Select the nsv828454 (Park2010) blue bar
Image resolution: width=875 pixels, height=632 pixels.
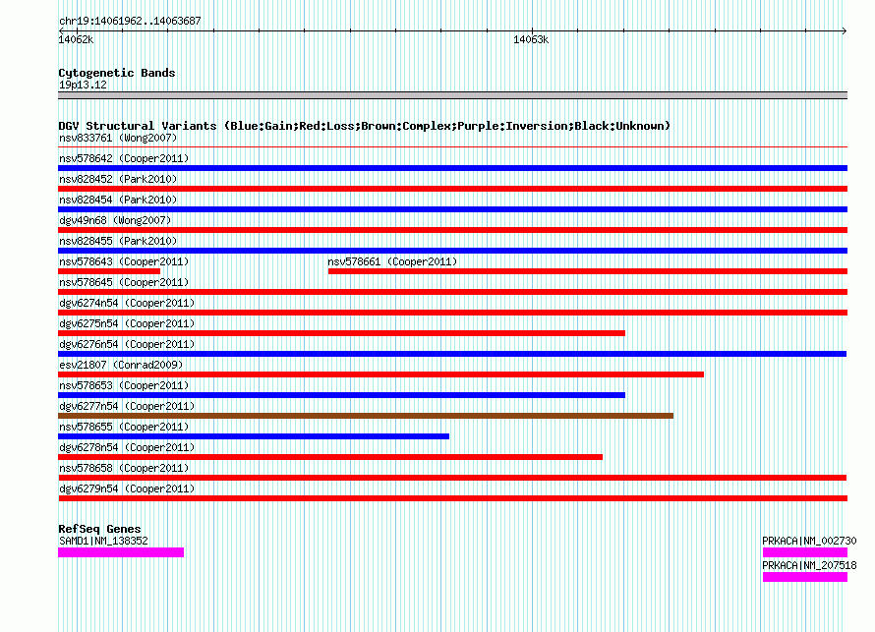tap(452, 209)
